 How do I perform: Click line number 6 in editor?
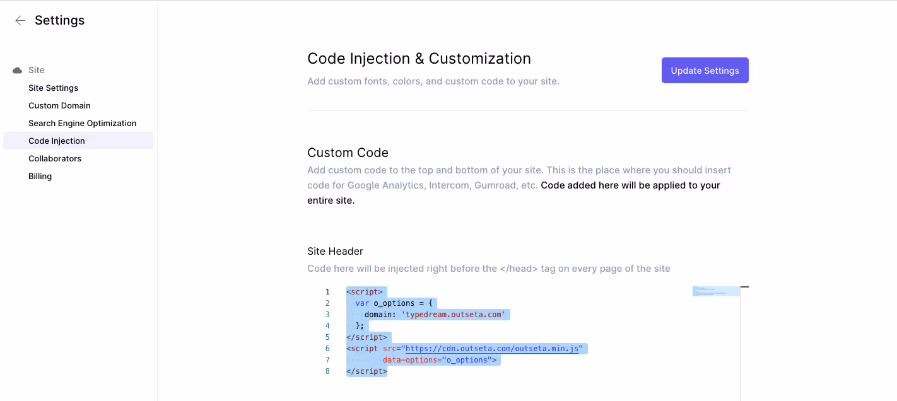click(327, 349)
